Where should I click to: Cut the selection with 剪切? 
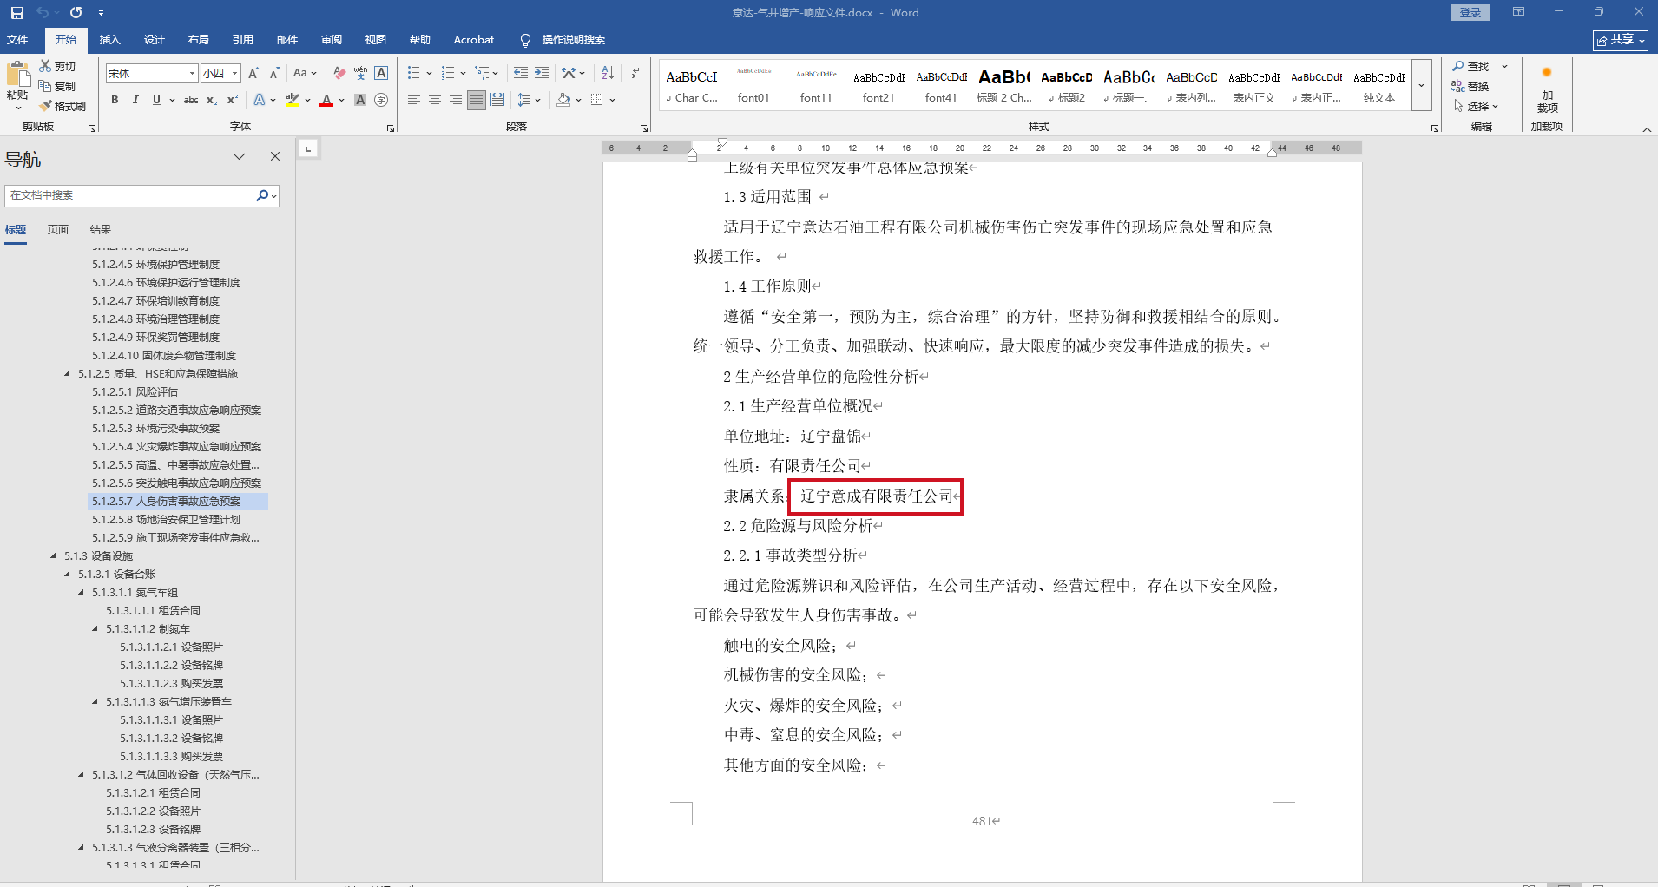click(x=57, y=66)
